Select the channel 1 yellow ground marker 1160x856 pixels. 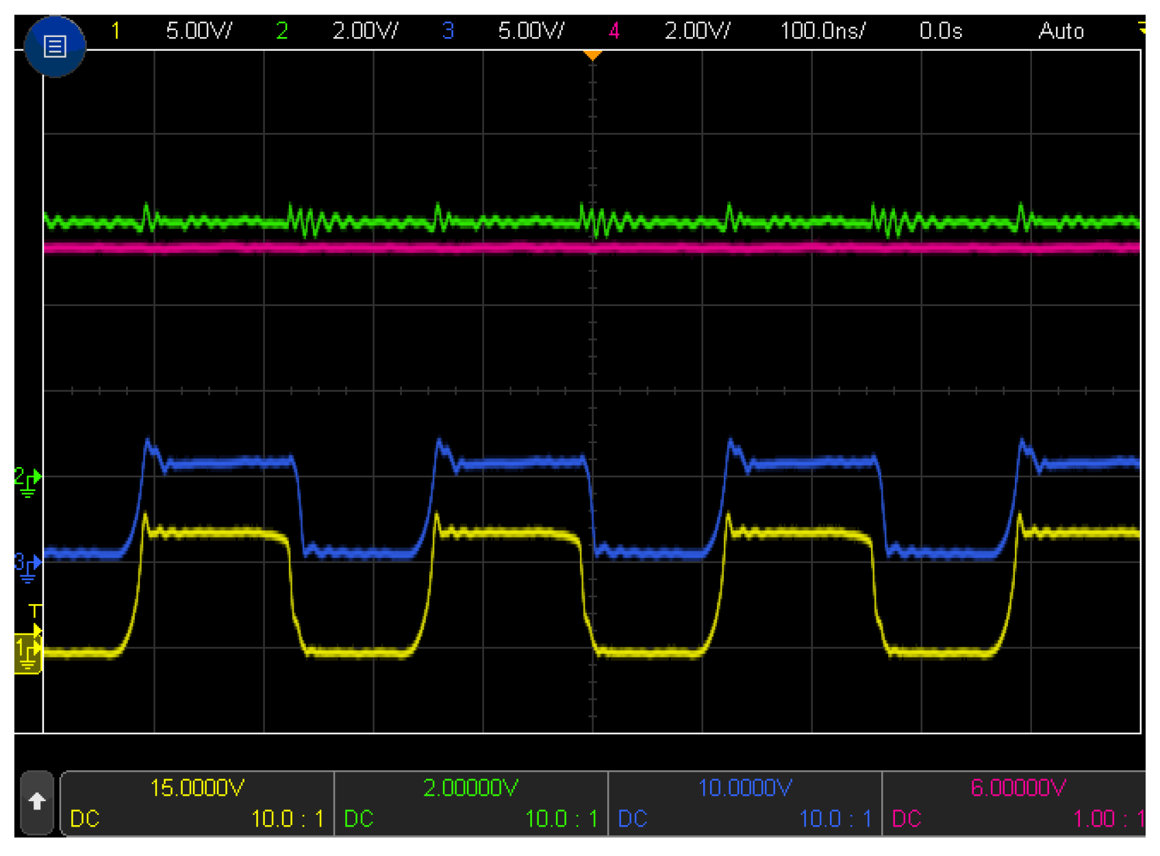click(x=27, y=653)
